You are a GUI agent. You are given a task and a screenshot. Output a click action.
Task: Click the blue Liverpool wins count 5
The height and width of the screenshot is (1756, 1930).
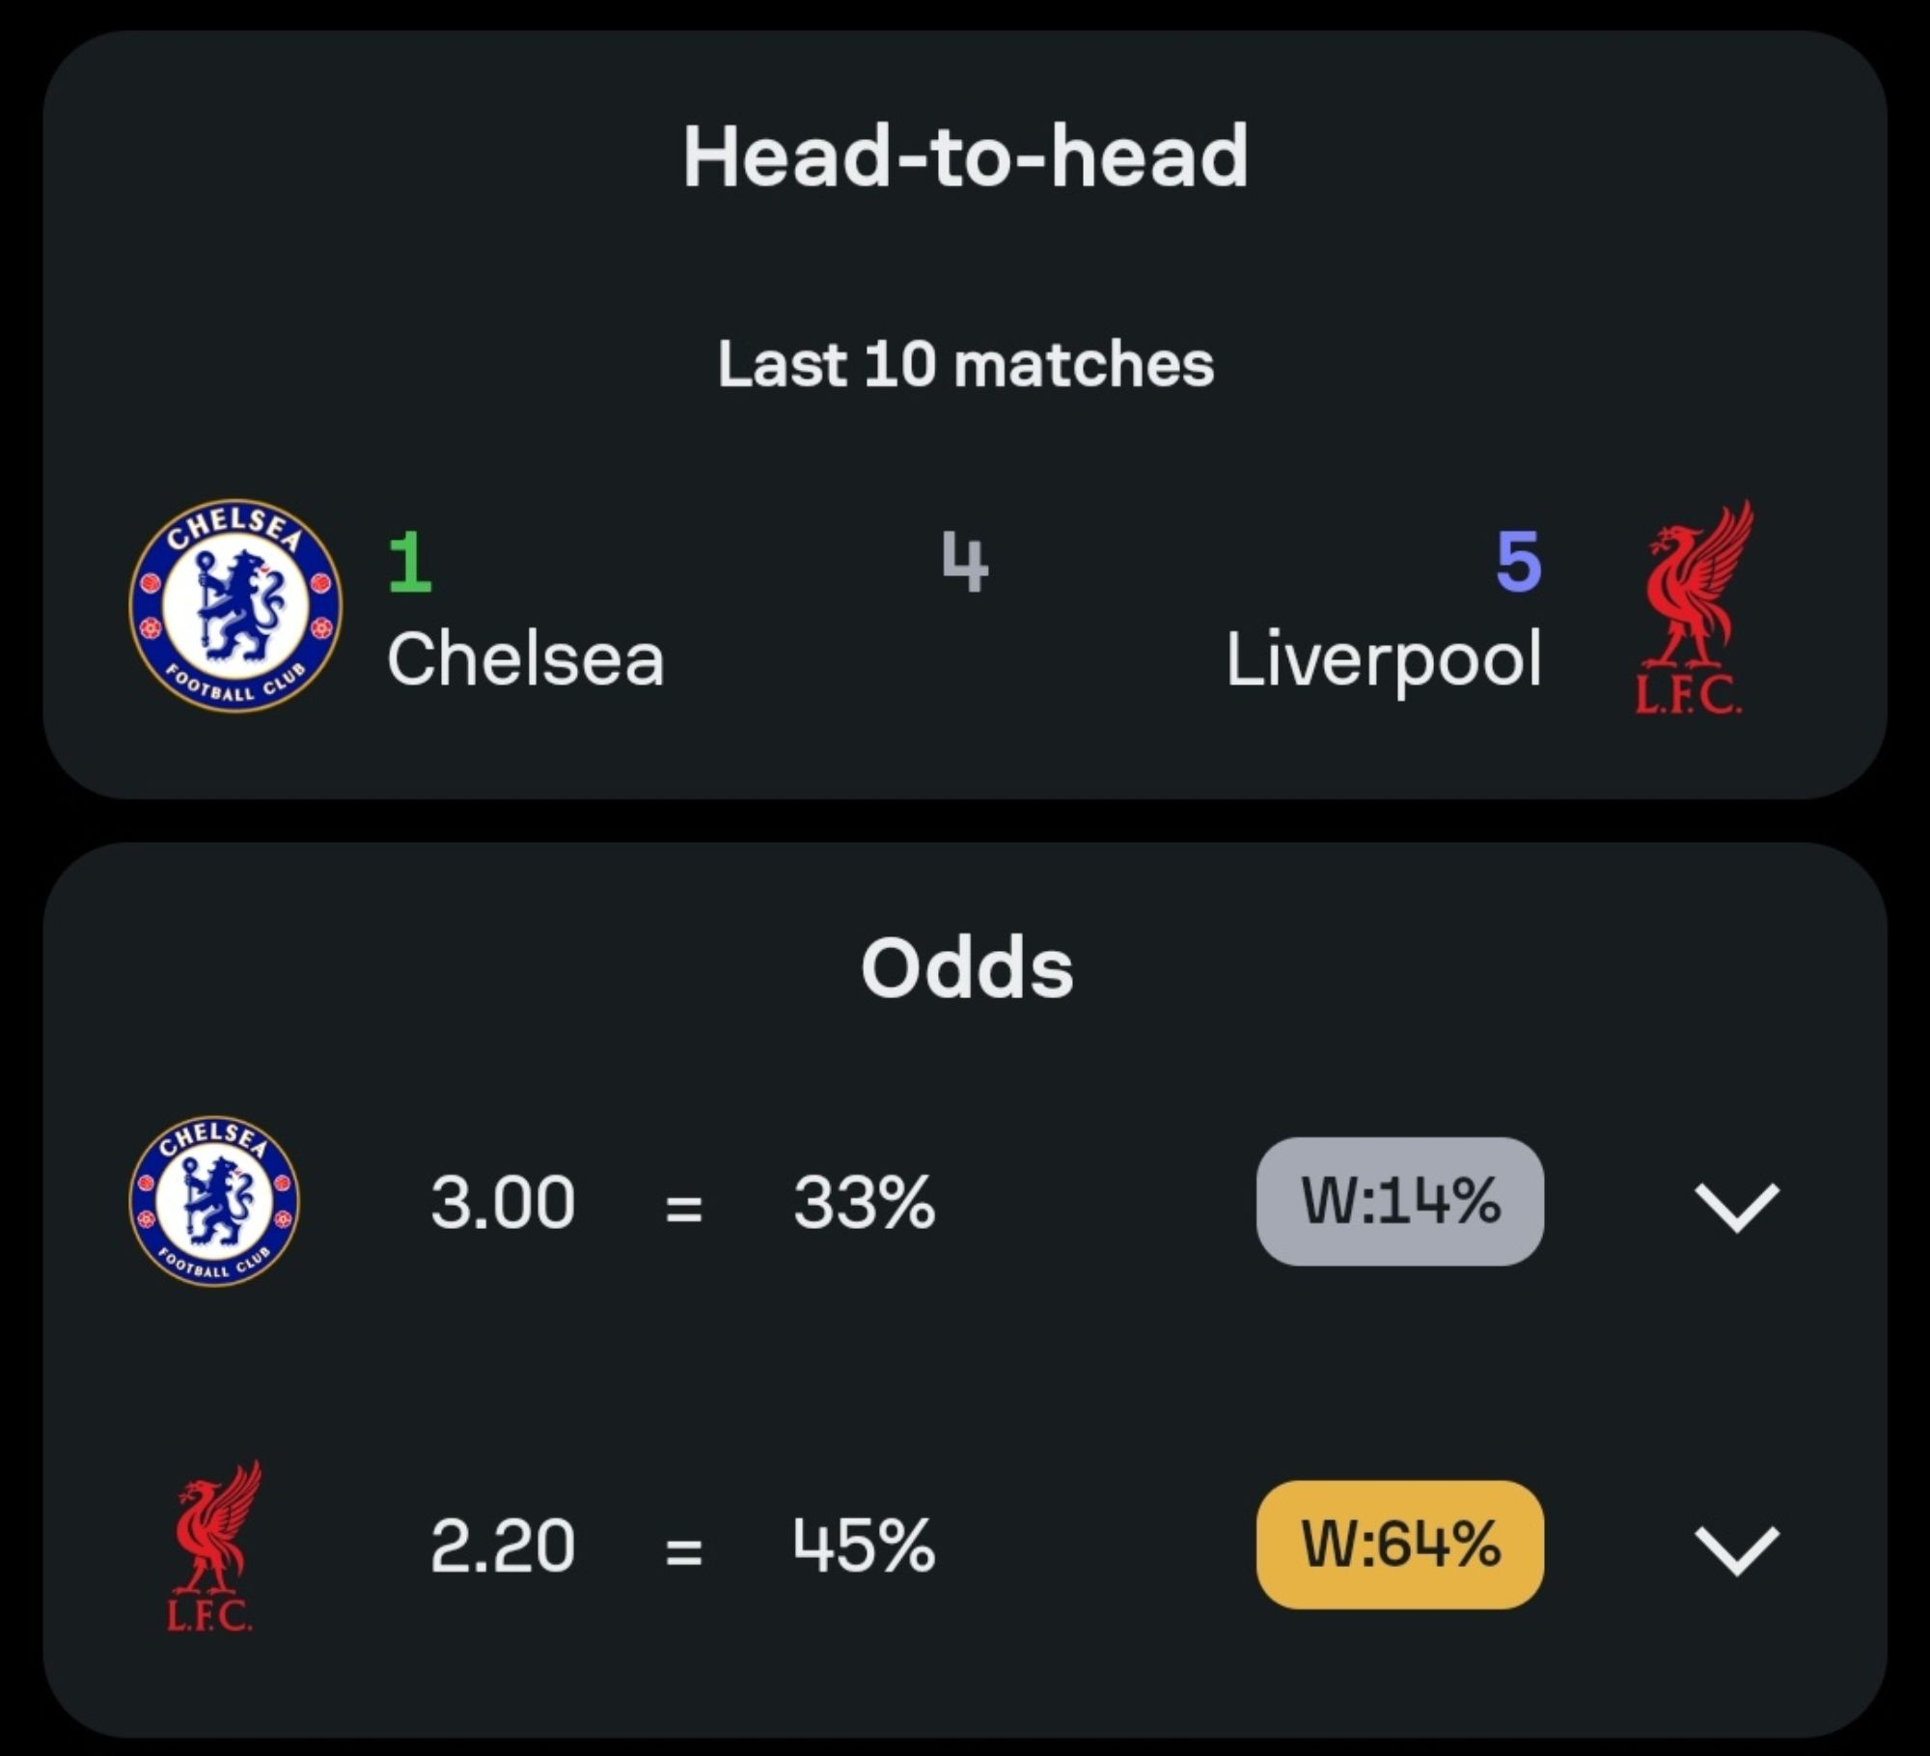(x=1518, y=562)
